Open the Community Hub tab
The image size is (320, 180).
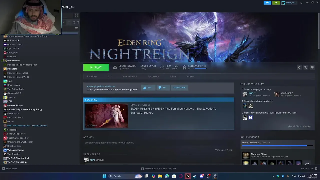pos(130,76)
